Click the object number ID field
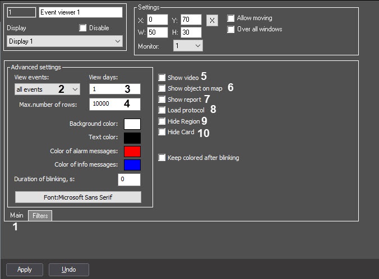Image resolution: width=379 pixels, height=279 pixels. click(x=21, y=12)
